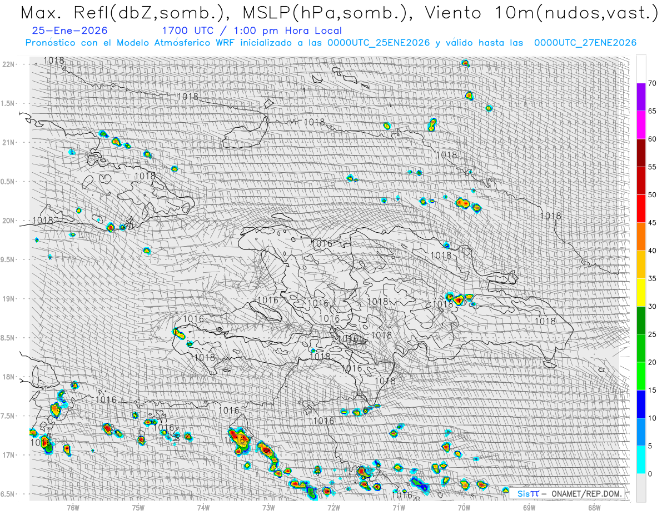Click the light blue 5–10 dBZ legend band
The height and width of the screenshot is (515, 667).
click(641, 432)
